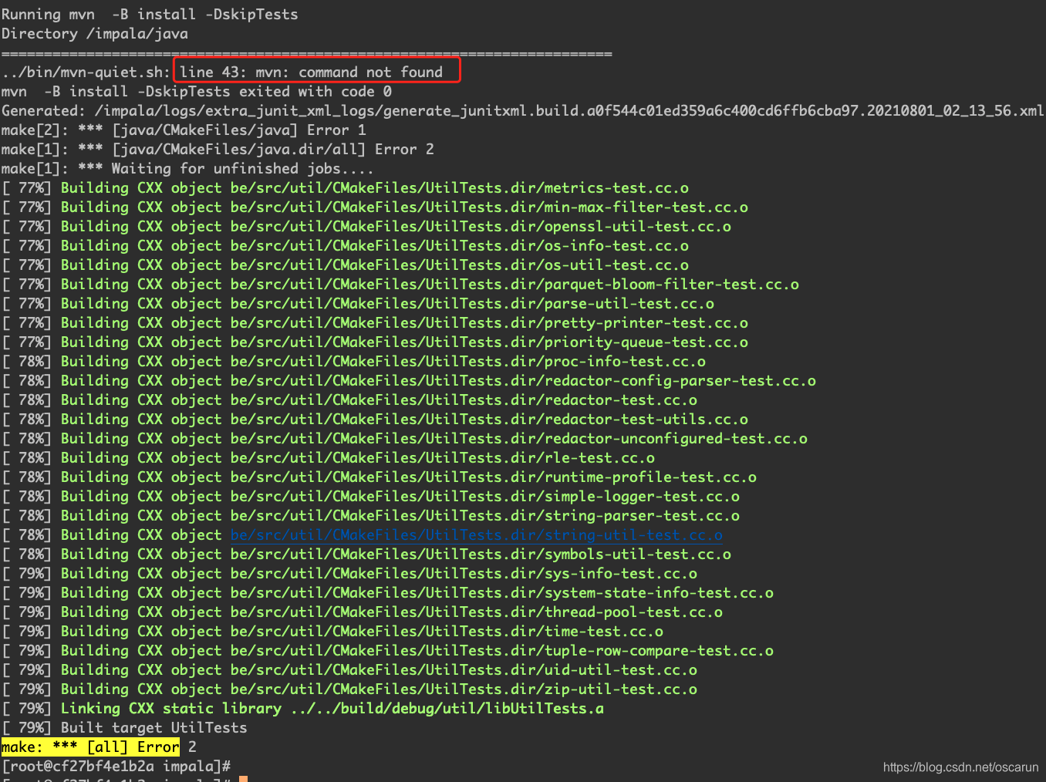The height and width of the screenshot is (782, 1046).
Task: Click the string-parser-test.cc.o build line
Action: pos(371,516)
